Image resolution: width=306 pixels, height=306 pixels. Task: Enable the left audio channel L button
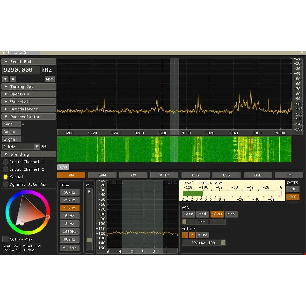[x=184, y=235]
